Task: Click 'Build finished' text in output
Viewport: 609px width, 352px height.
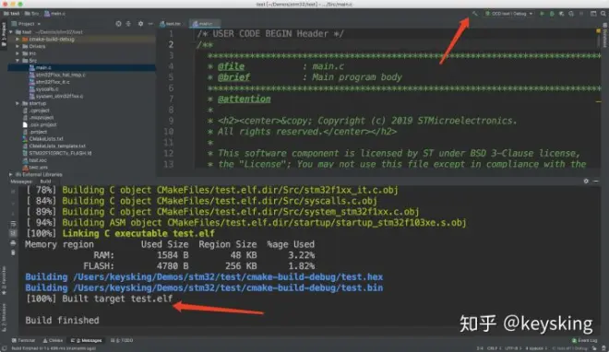Action: click(x=62, y=321)
